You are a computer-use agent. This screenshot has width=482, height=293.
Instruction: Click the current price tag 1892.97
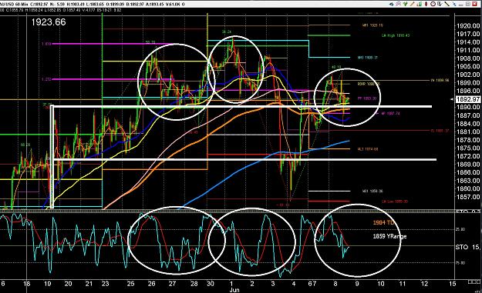(468, 99)
